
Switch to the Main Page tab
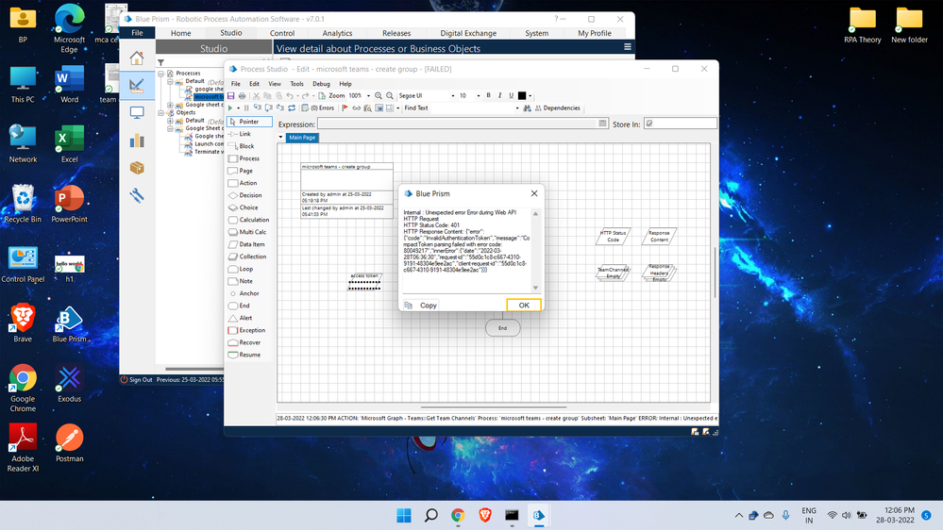pos(303,138)
